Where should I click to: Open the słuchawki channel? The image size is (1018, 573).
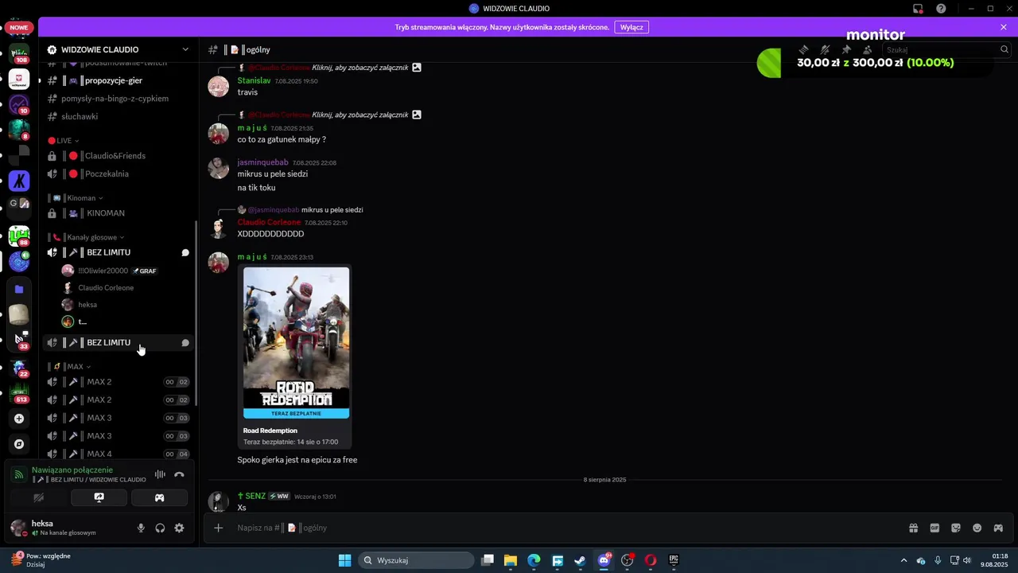pyautogui.click(x=118, y=116)
